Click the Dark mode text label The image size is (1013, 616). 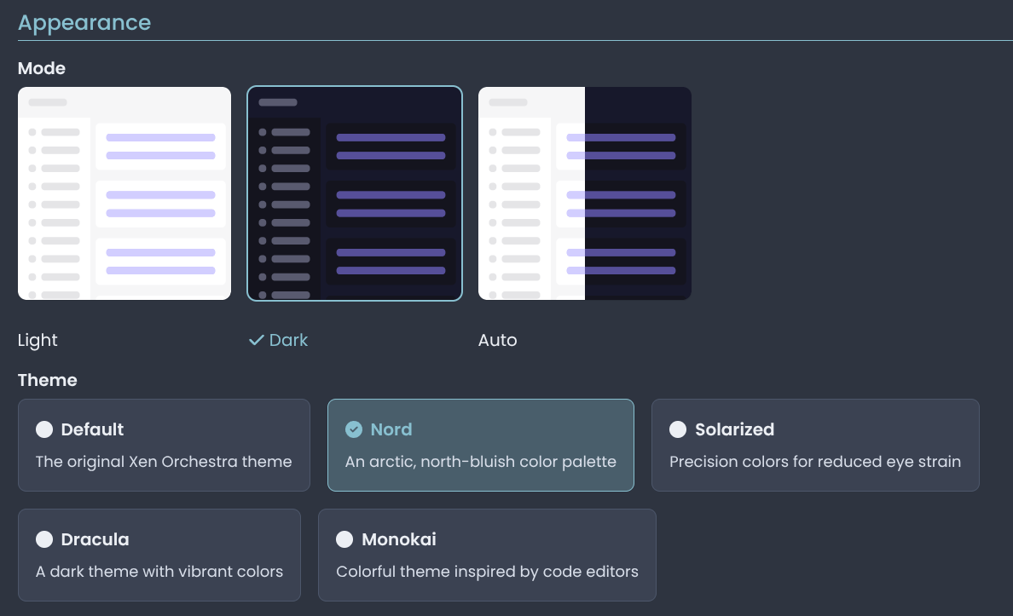[x=288, y=340]
